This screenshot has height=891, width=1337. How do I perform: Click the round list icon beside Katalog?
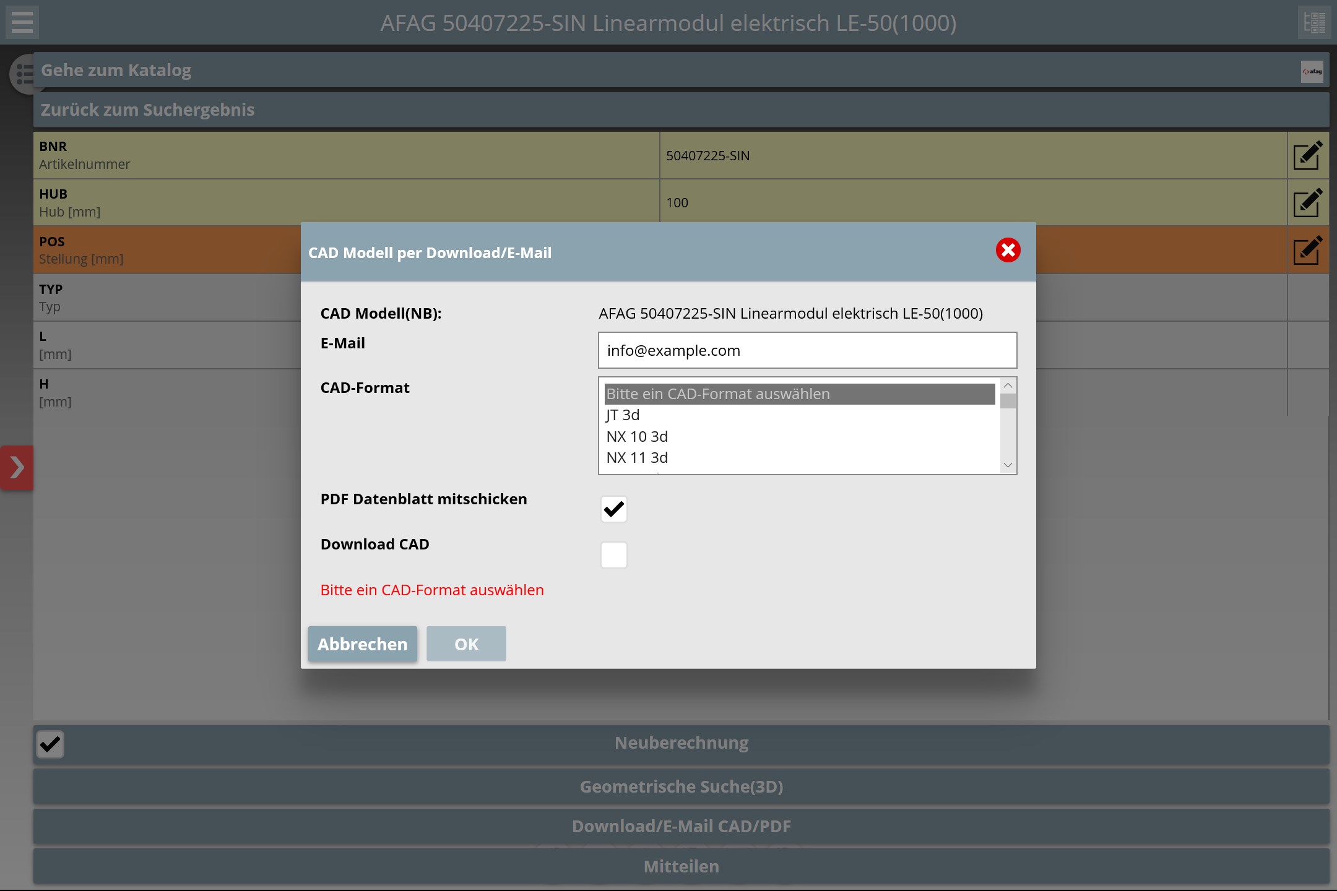click(24, 74)
